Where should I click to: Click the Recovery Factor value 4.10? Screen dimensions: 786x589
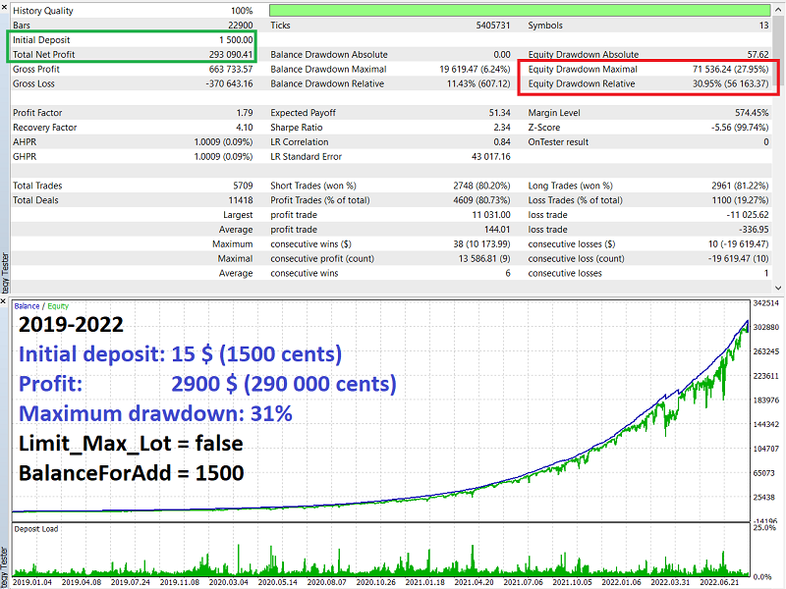(245, 128)
